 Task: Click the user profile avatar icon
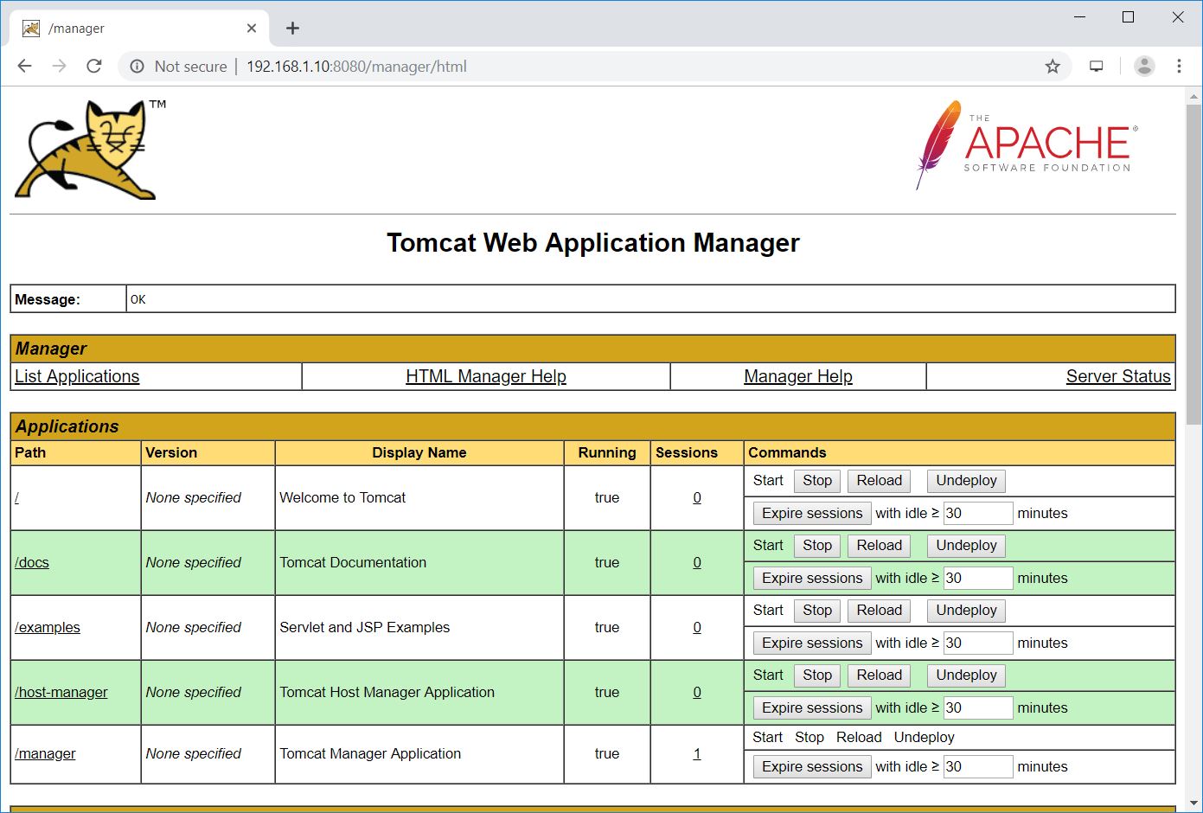pos(1144,67)
